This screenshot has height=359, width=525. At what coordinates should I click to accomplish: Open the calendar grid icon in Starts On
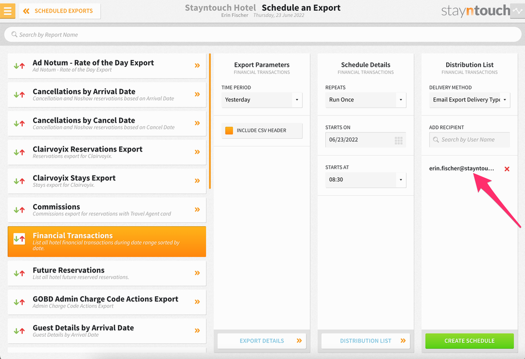point(398,140)
